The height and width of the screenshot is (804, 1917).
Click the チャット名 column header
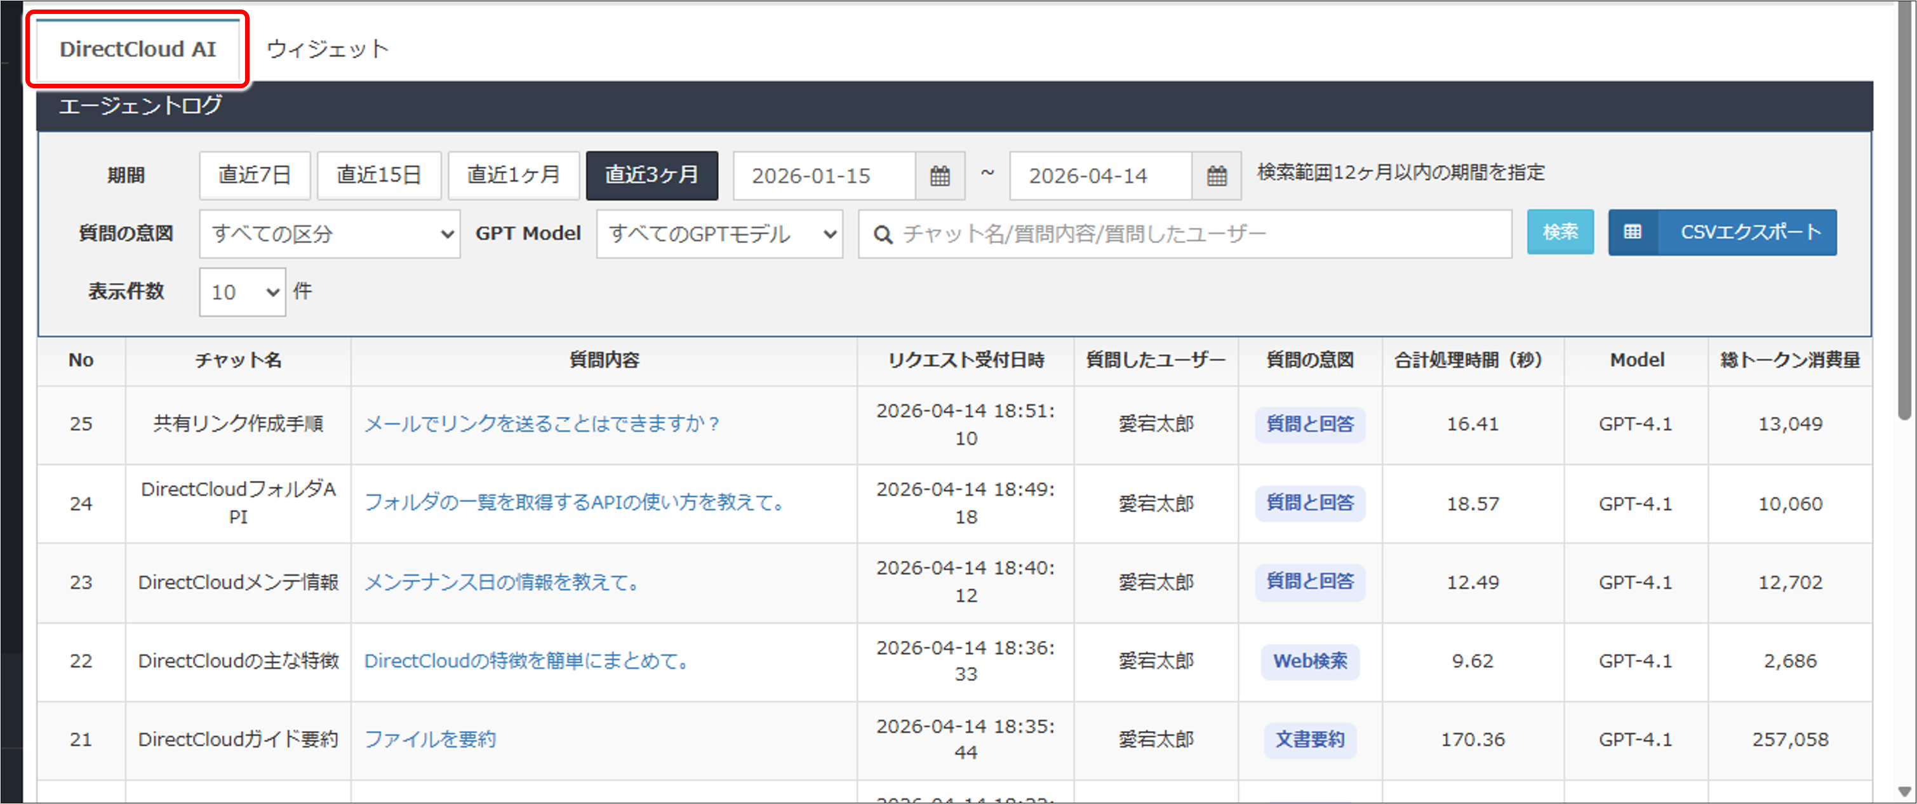click(238, 360)
